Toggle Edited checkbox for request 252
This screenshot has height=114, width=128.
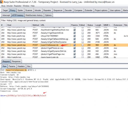tap(83, 48)
